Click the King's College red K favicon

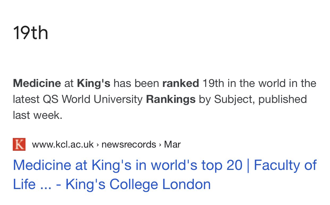click(x=19, y=144)
